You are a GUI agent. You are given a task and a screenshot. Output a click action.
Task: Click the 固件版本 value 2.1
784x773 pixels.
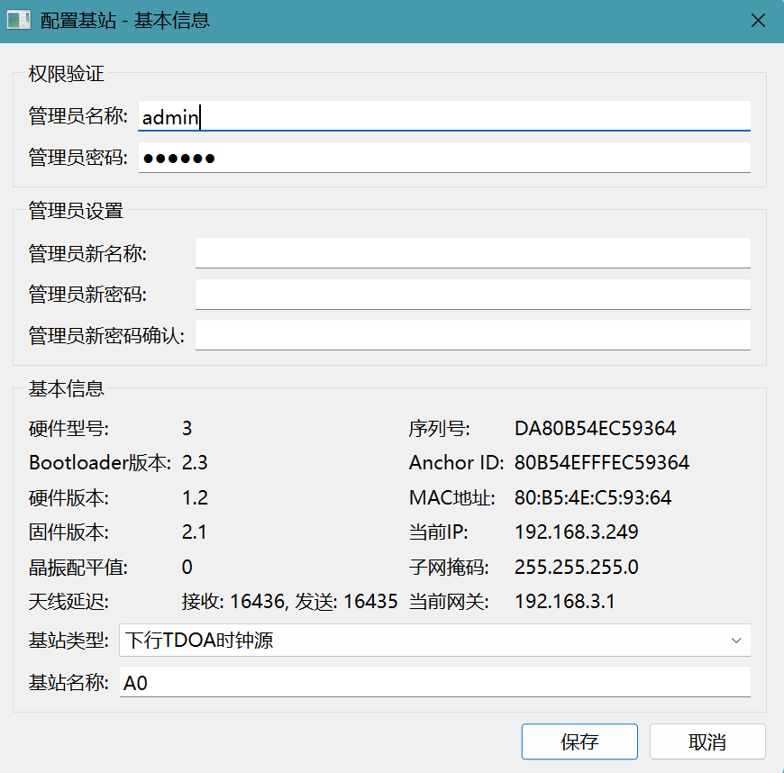195,532
